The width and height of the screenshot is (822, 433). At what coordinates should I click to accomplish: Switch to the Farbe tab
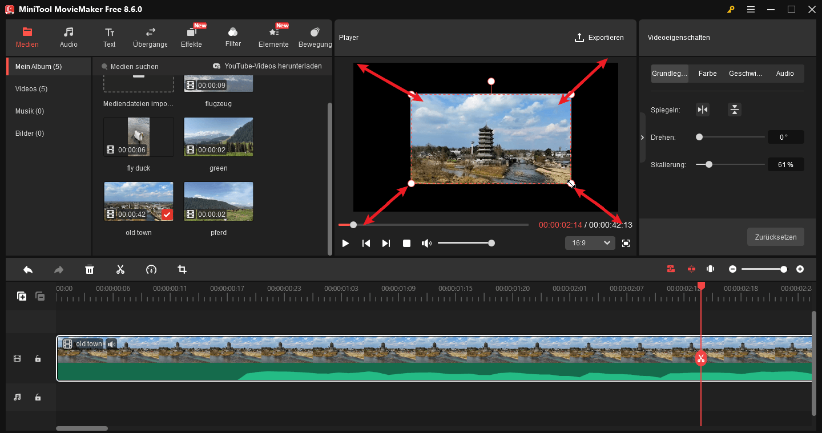pos(707,73)
